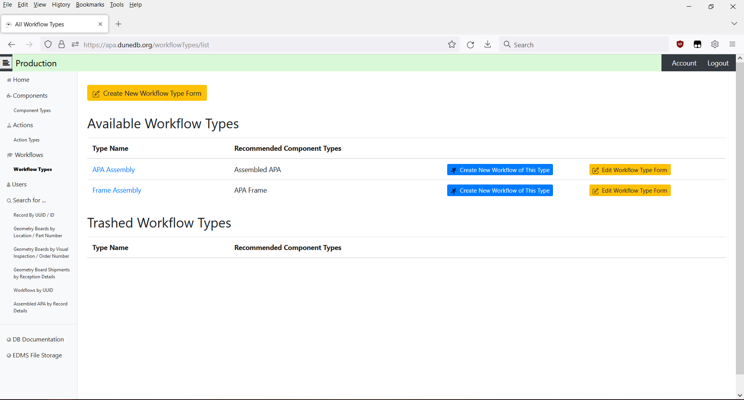Click the vertical scrollbar up arrow
744x400 pixels.
[x=740, y=58]
